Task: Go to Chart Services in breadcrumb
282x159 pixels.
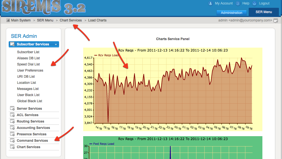Action: 71,20
